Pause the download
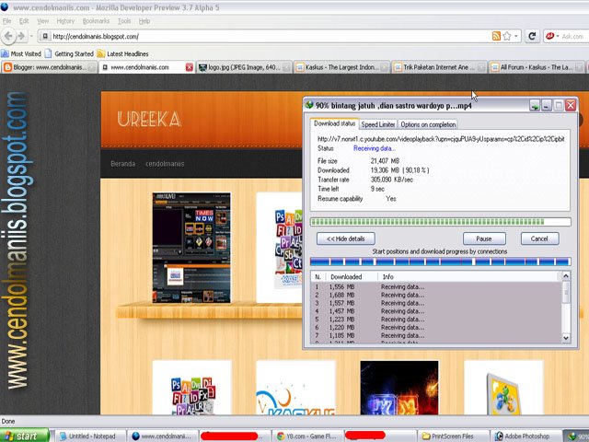Image resolution: width=589 pixels, height=442 pixels. tap(484, 238)
